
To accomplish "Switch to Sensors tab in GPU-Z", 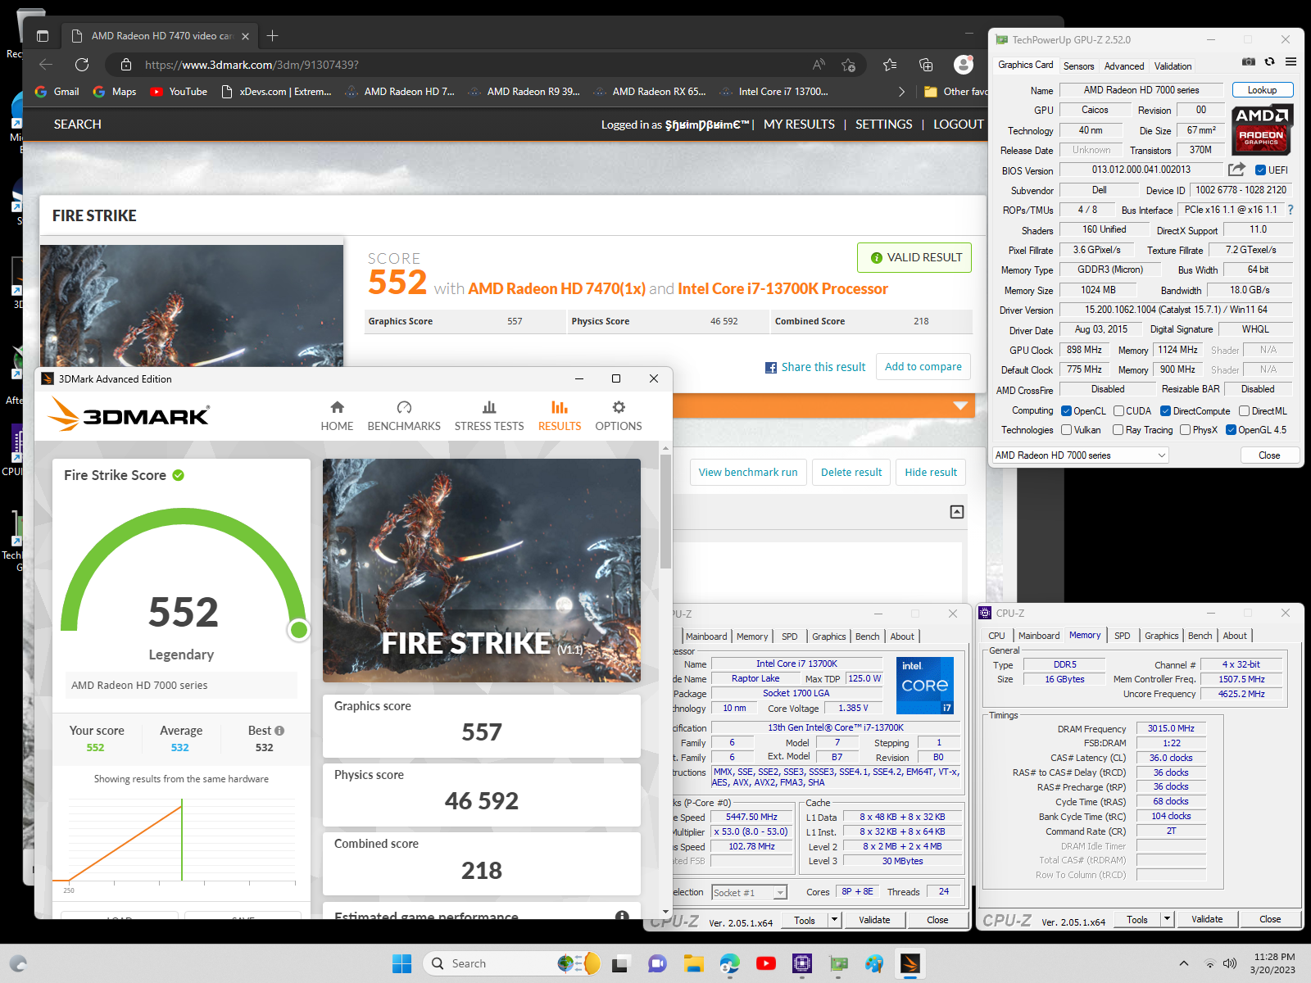I will pyautogui.click(x=1078, y=66).
